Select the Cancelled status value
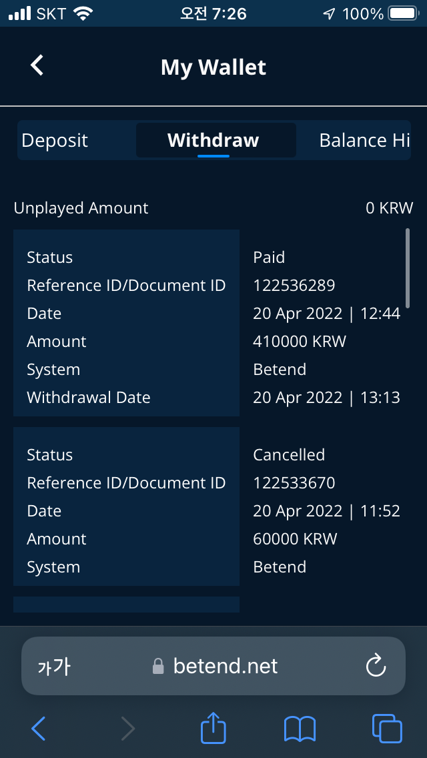This screenshot has height=758, width=427. click(289, 454)
